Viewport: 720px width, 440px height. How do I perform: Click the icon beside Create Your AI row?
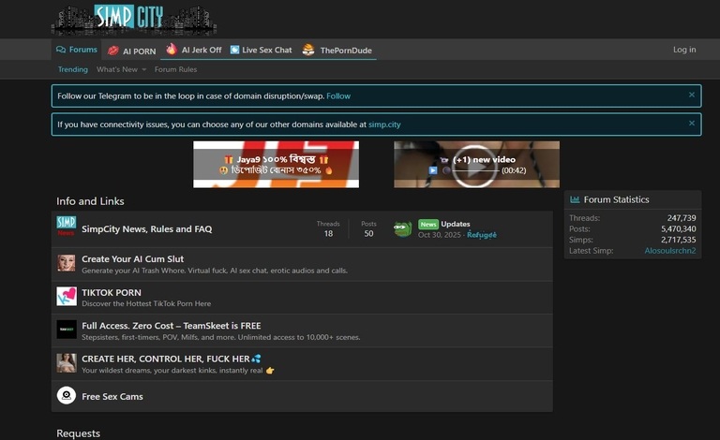coord(67,263)
